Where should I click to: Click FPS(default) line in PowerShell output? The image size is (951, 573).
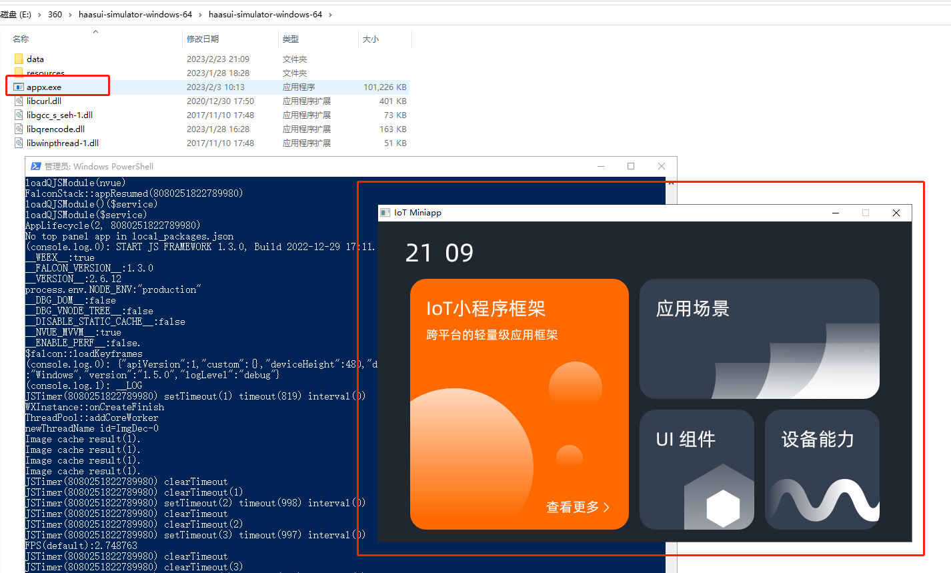(81, 546)
